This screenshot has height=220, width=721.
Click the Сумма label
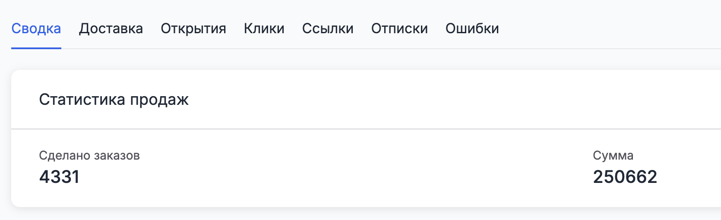(x=613, y=155)
